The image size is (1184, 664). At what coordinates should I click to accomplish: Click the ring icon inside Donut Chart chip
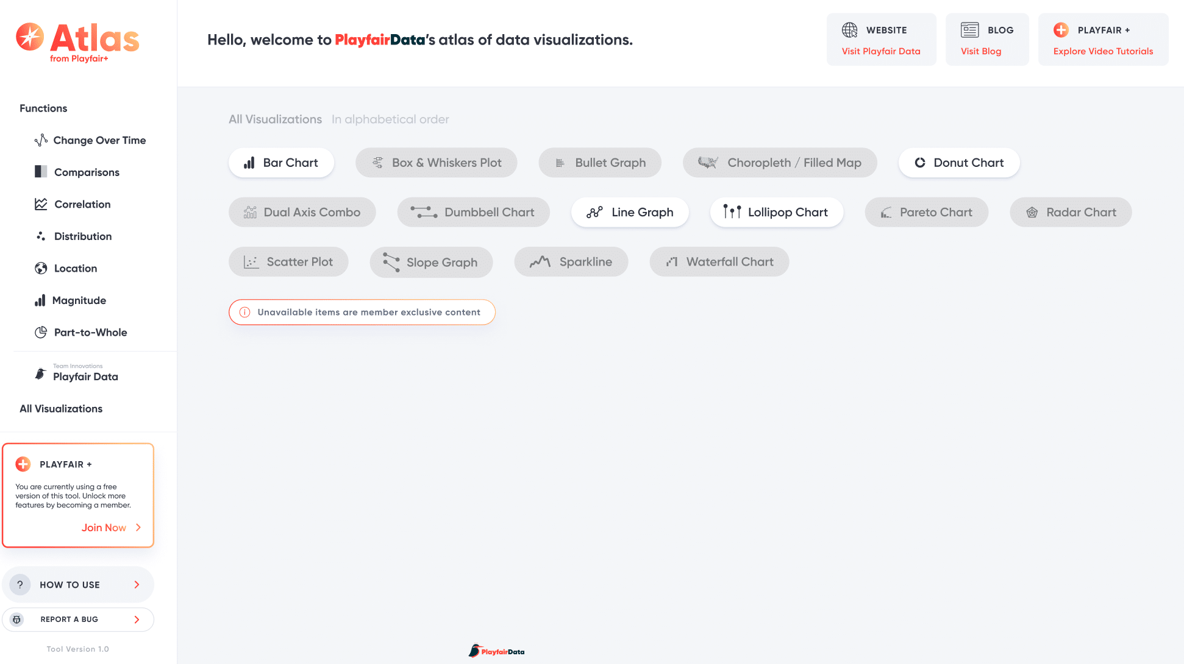920,163
